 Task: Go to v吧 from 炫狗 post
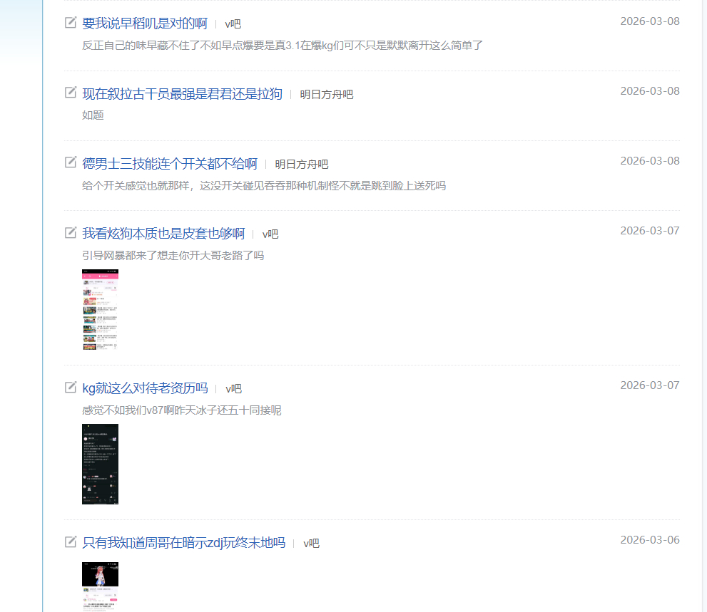[x=270, y=234]
